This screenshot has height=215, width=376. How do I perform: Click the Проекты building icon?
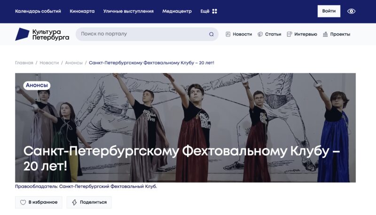pyautogui.click(x=325, y=34)
